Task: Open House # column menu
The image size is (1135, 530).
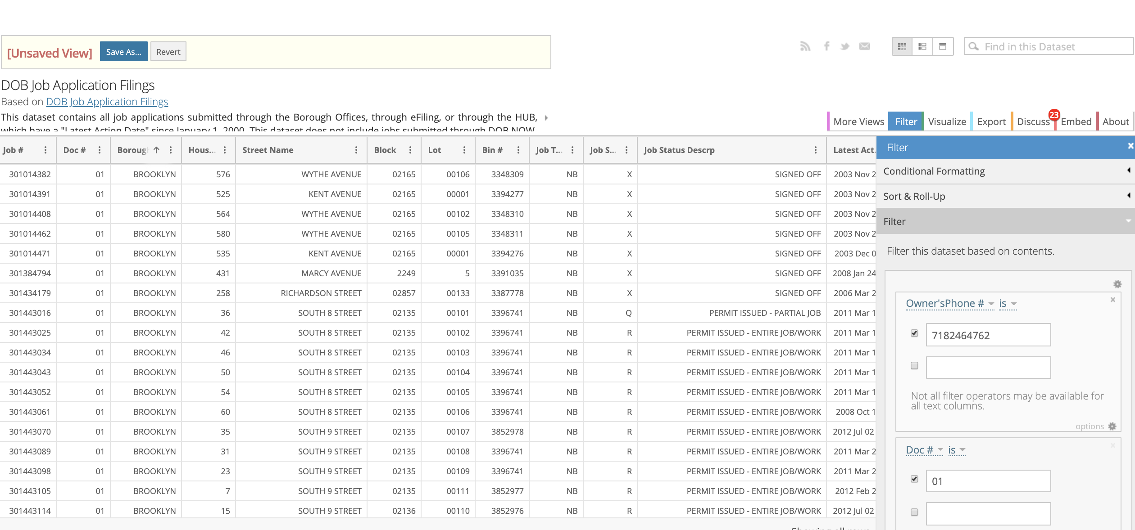Action: pos(225,150)
